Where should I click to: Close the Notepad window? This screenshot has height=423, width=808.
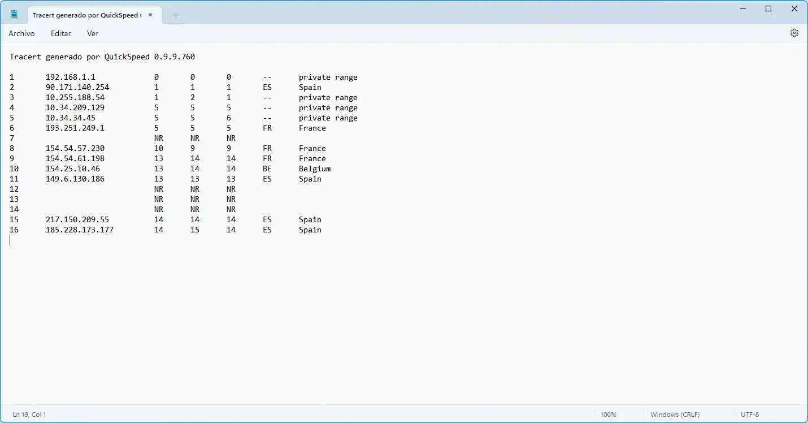[794, 8]
